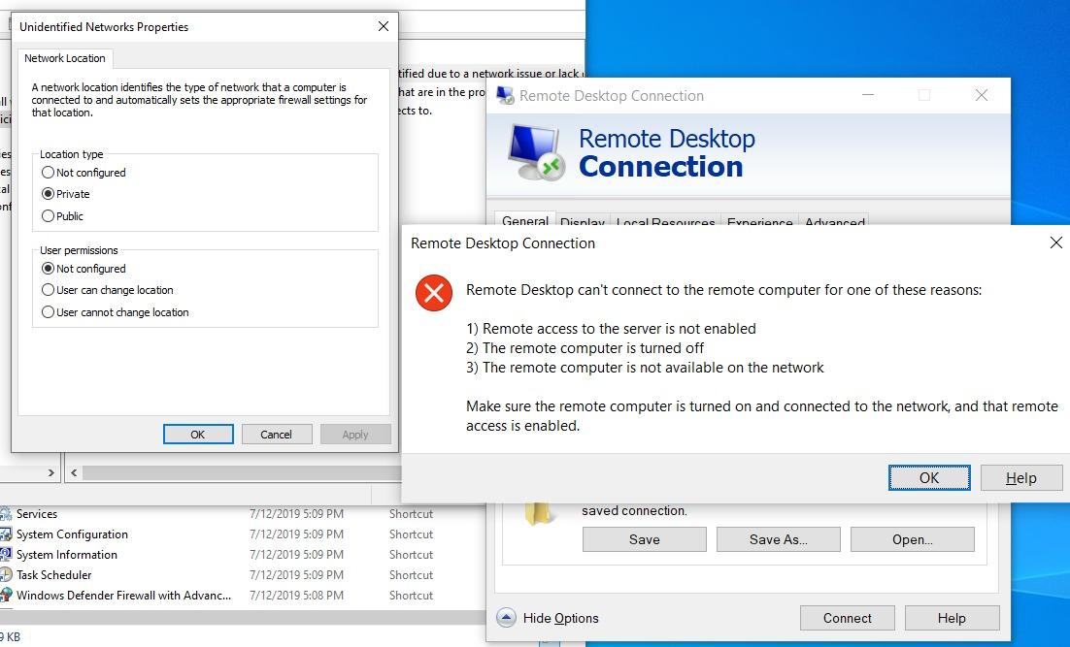Click the Task Scheduler clock icon
This screenshot has width=1070, height=647.
(x=6, y=574)
